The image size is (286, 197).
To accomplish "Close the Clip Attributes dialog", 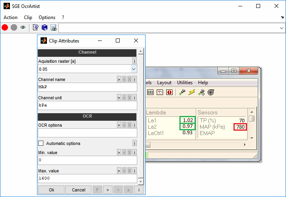I will [136, 41].
